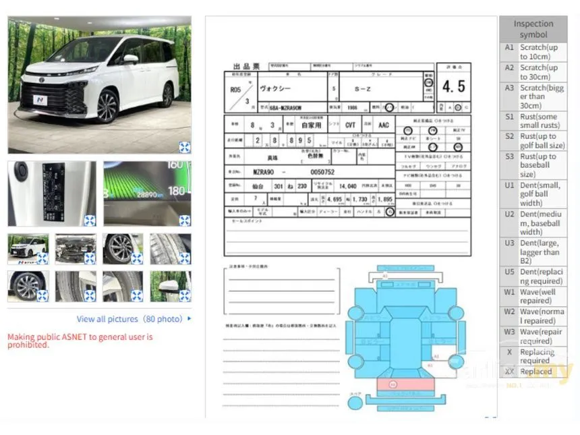
Task: Expand icon on small front-view car thumbnail
Action: click(42, 258)
